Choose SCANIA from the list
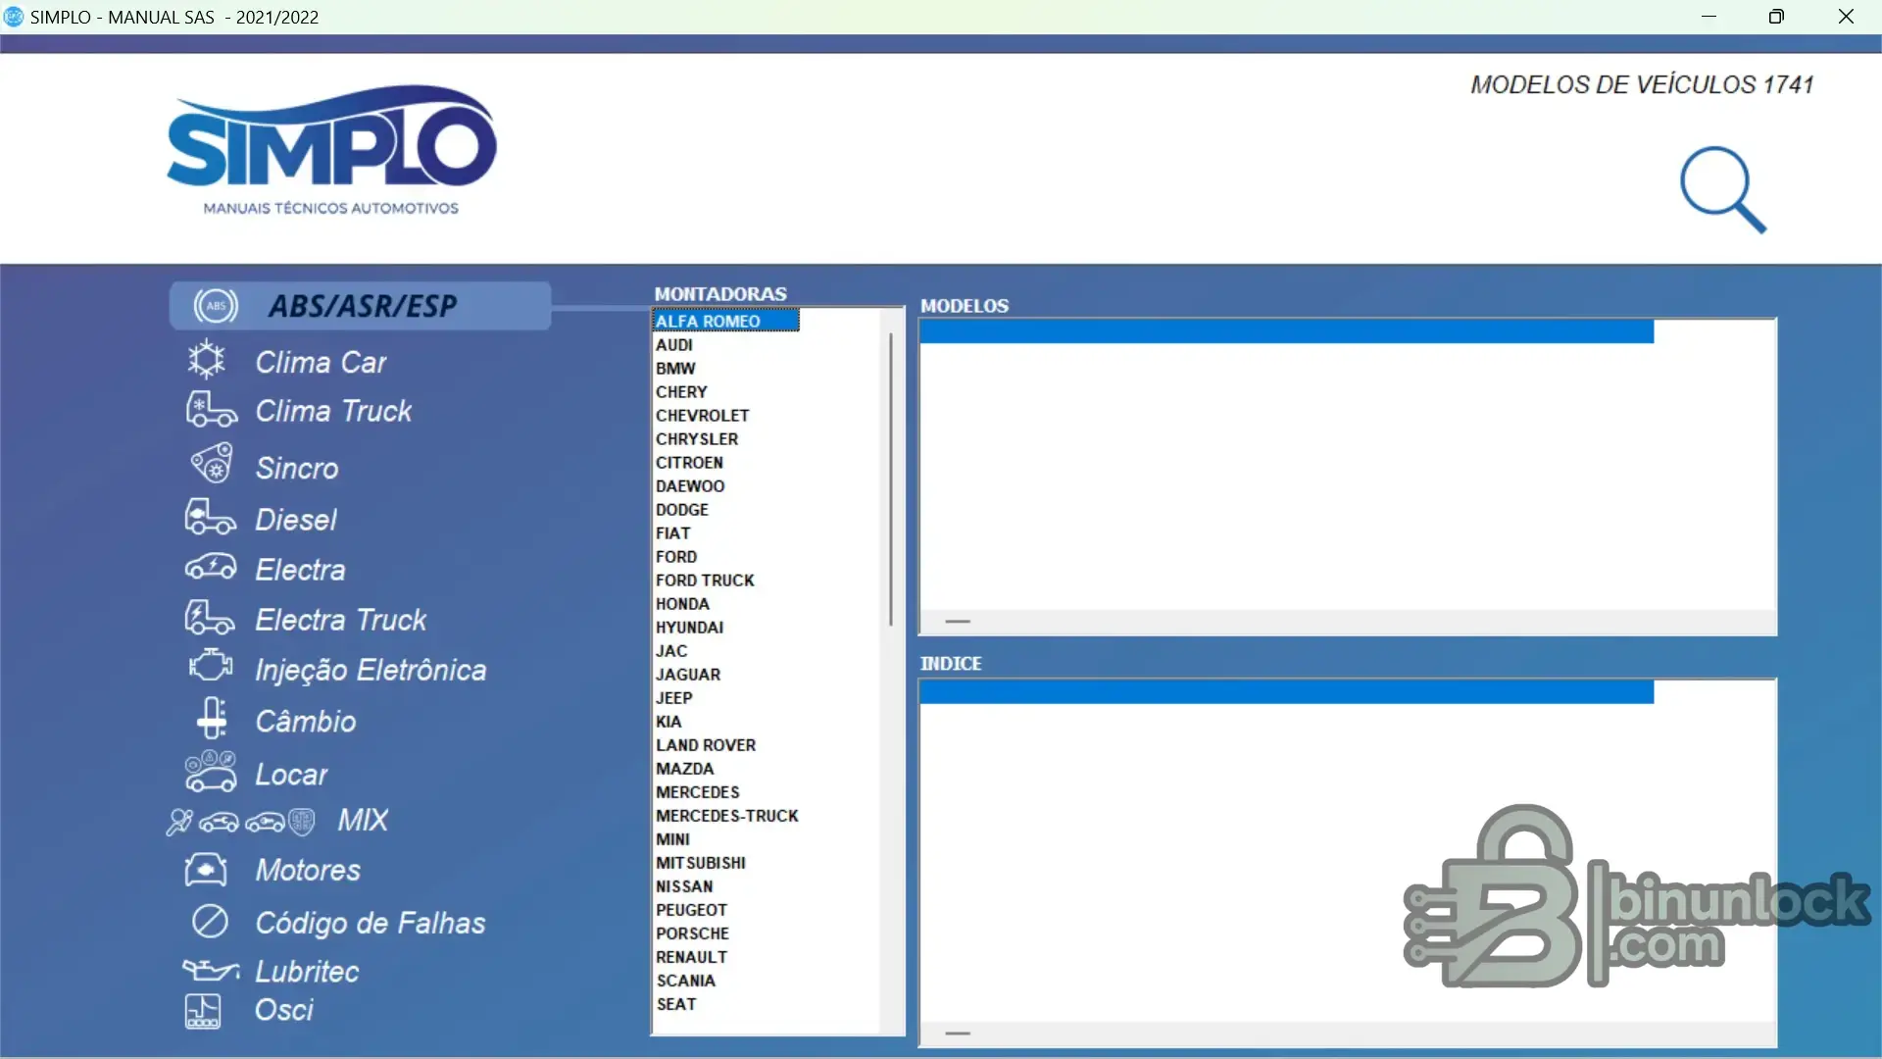Image resolution: width=1882 pixels, height=1059 pixels. (x=686, y=981)
